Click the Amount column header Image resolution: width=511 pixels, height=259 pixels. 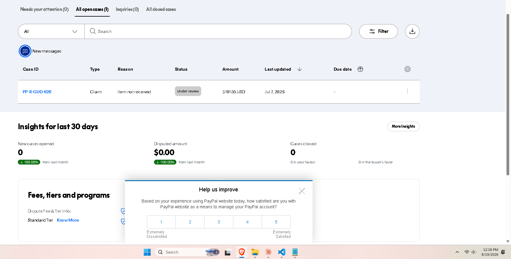pyautogui.click(x=230, y=69)
